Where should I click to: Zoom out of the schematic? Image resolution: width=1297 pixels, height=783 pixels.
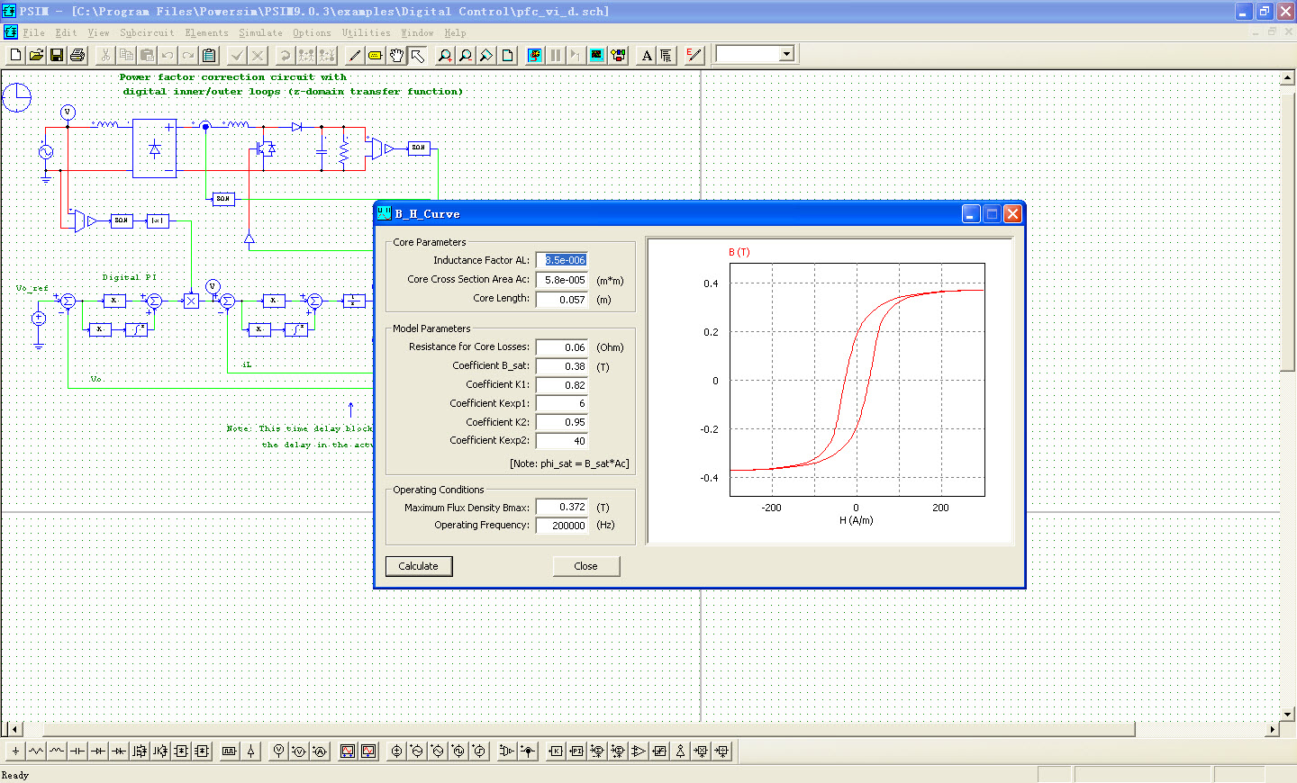[x=466, y=56]
